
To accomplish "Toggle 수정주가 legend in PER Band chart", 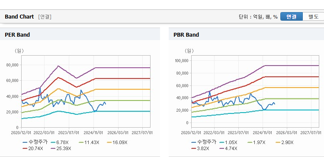I will click(35, 142).
